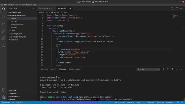Click the 'client' breadcrumb segment
Image resolution: width=185 pixels, height=104 pixels.
(41, 12)
